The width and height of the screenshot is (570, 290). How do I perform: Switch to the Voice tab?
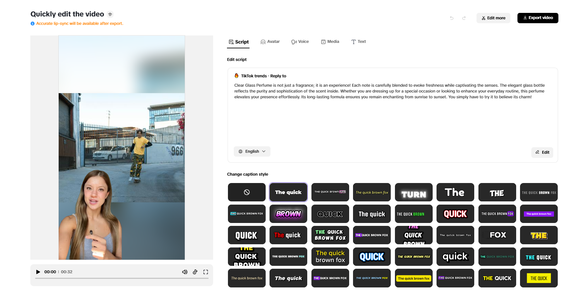(300, 42)
